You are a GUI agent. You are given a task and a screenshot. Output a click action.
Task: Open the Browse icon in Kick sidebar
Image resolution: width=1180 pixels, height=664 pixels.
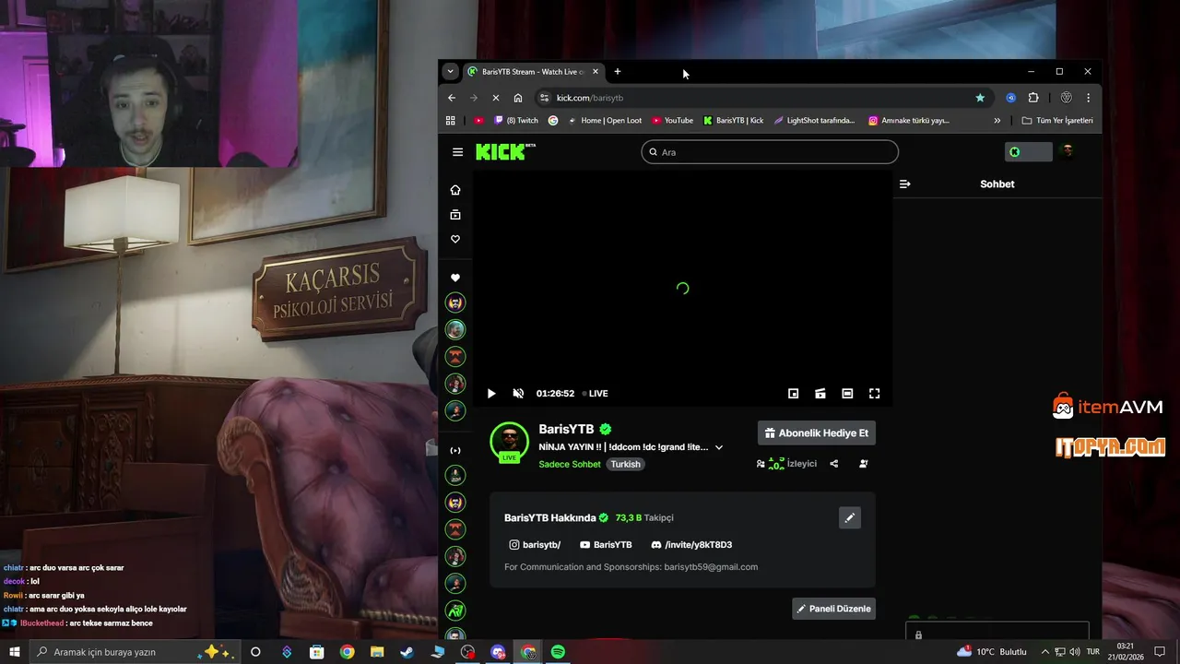455,215
